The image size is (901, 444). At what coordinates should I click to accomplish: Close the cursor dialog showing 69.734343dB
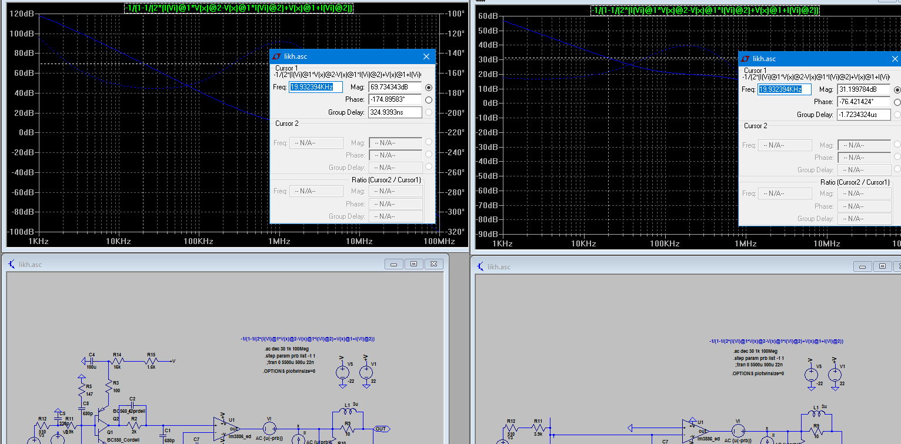coord(426,56)
